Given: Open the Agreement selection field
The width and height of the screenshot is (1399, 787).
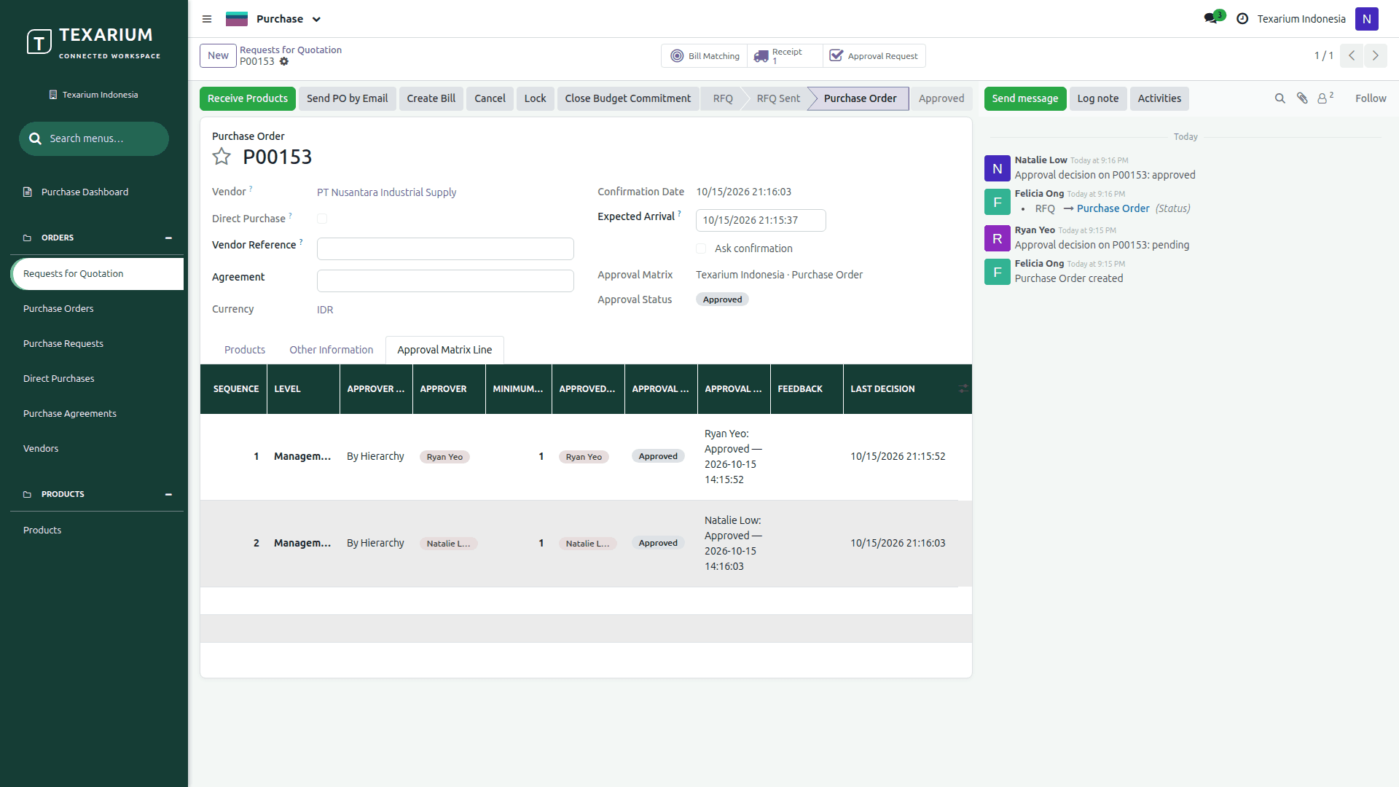Looking at the screenshot, I should [445, 281].
